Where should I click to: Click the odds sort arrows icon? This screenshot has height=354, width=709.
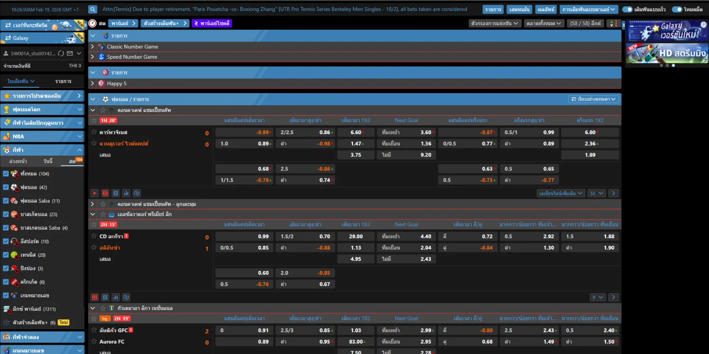click(614, 23)
